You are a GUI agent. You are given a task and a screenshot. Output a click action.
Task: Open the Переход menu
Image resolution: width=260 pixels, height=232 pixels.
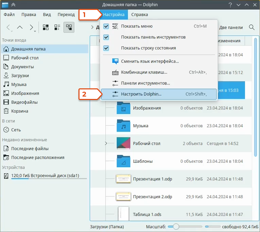tap(66, 15)
